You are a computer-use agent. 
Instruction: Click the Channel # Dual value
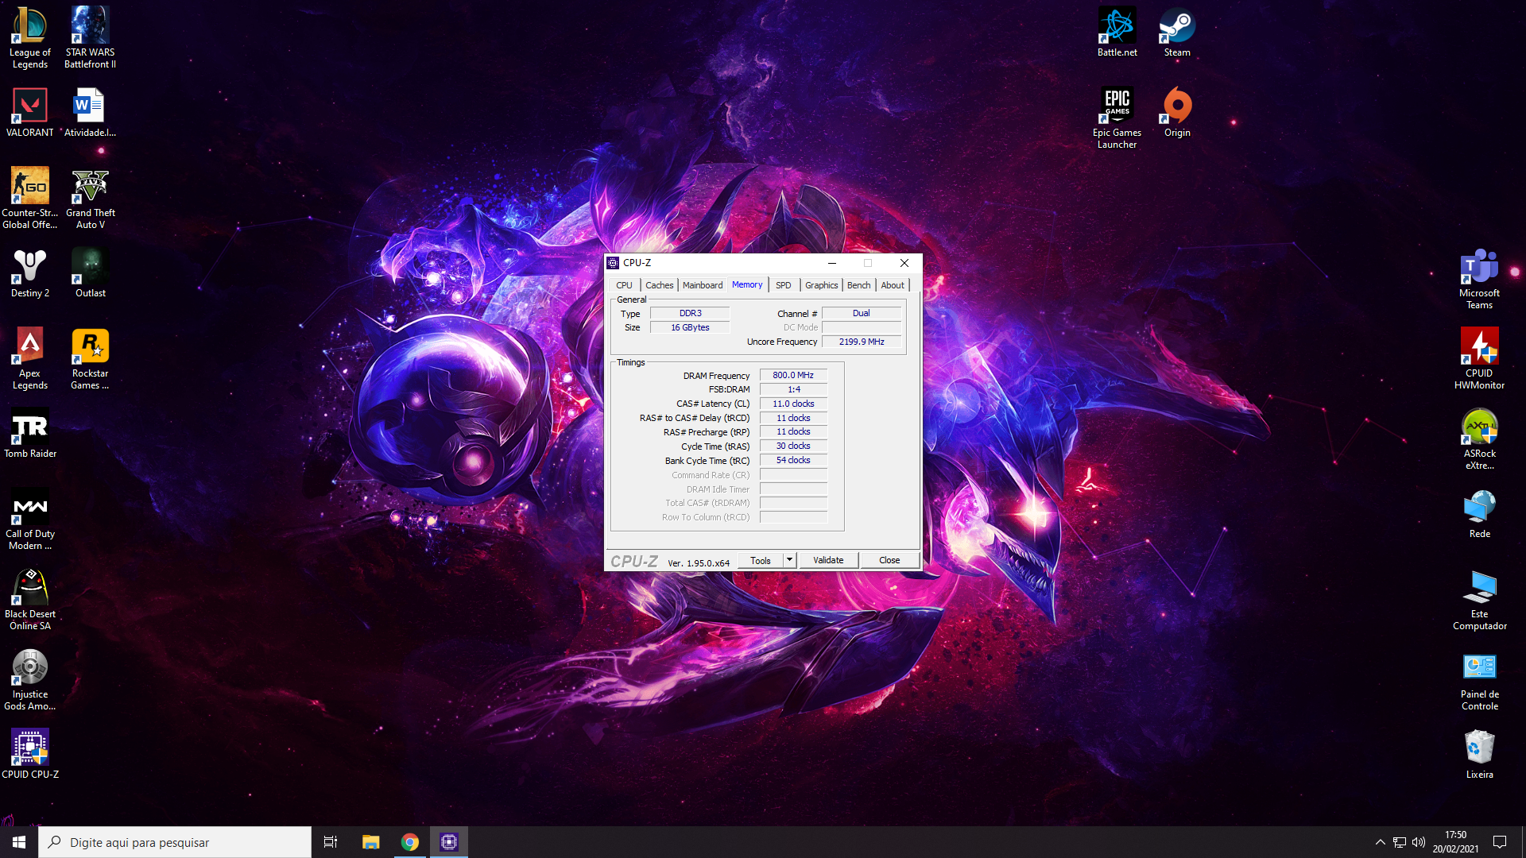pos(862,313)
